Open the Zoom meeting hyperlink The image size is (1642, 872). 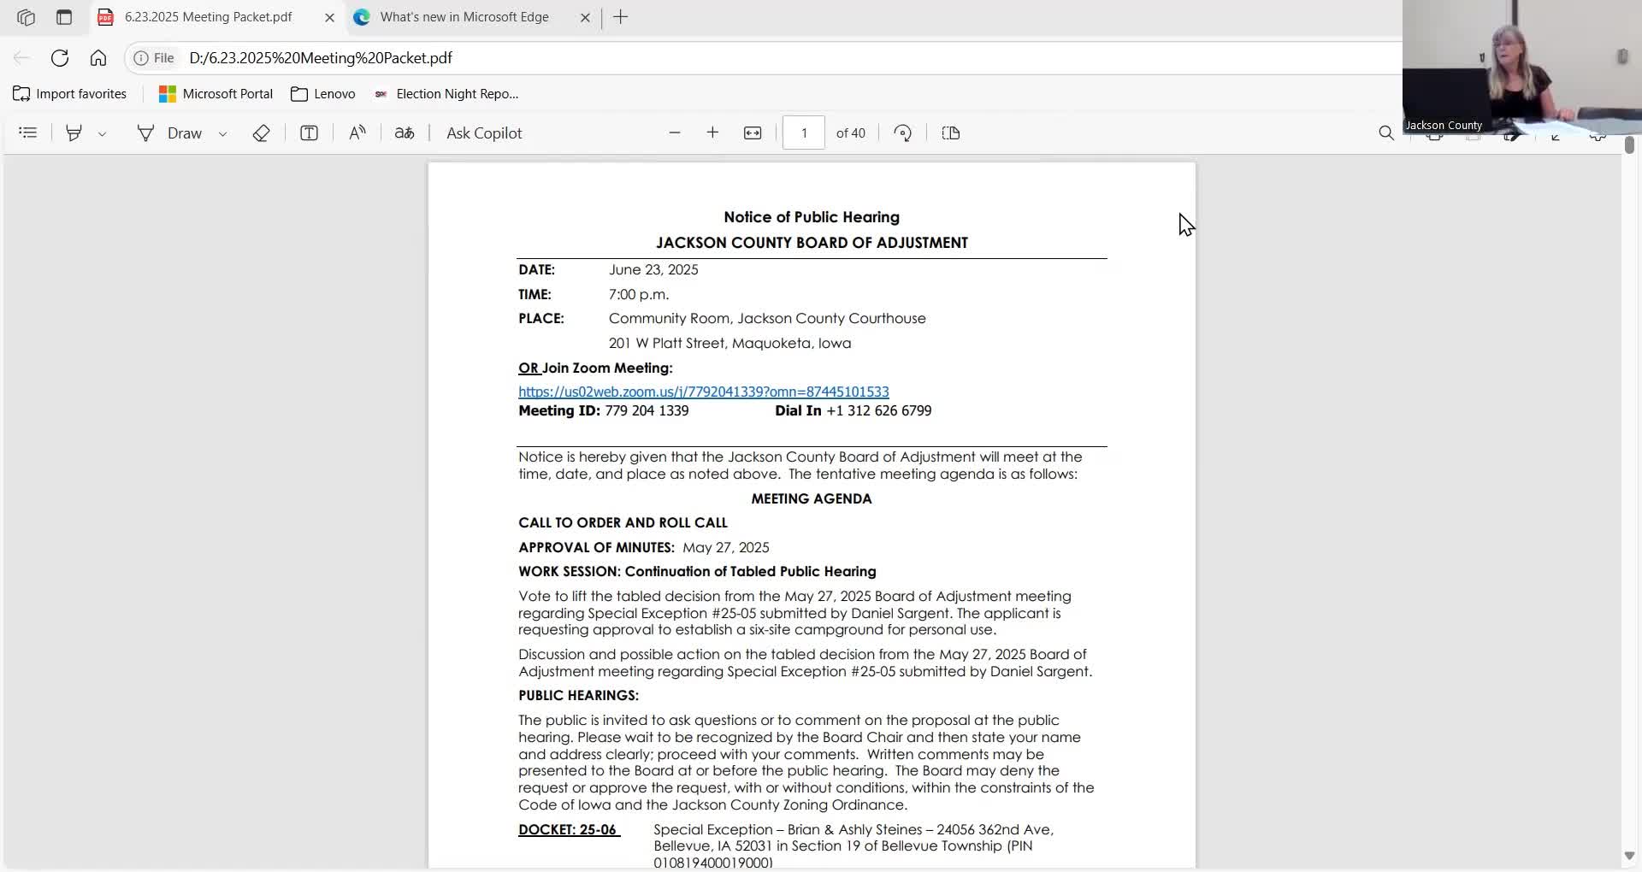tap(704, 392)
